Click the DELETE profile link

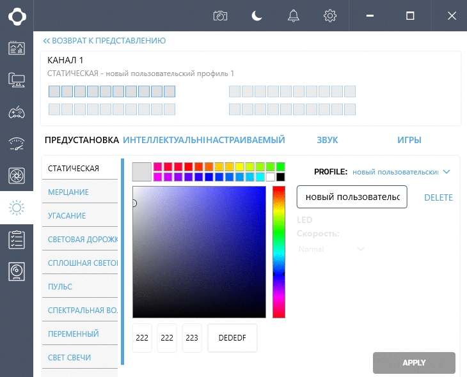(438, 197)
